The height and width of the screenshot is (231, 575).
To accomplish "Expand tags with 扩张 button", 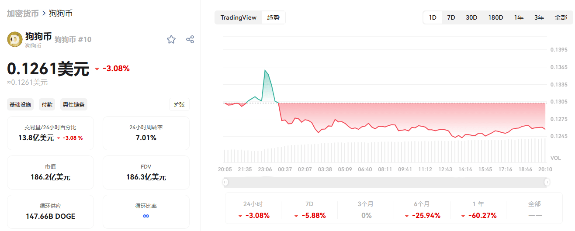I will tap(179, 105).
